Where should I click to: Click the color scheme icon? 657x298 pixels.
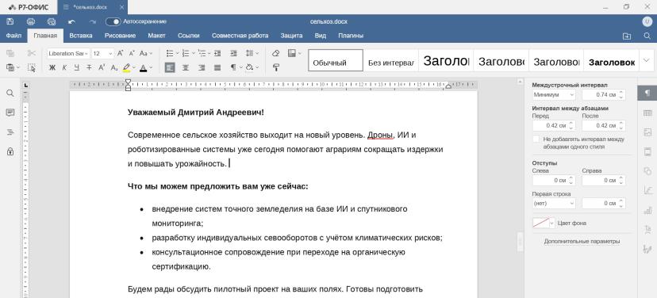292,53
